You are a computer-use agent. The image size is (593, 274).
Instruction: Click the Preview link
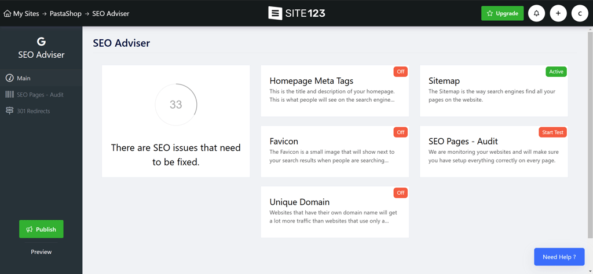[41, 251]
